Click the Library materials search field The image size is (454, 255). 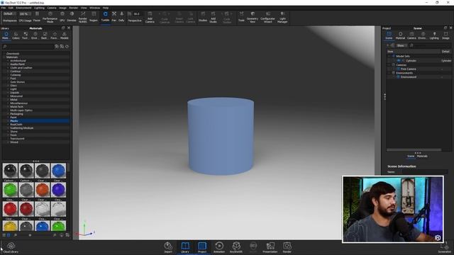point(28,46)
